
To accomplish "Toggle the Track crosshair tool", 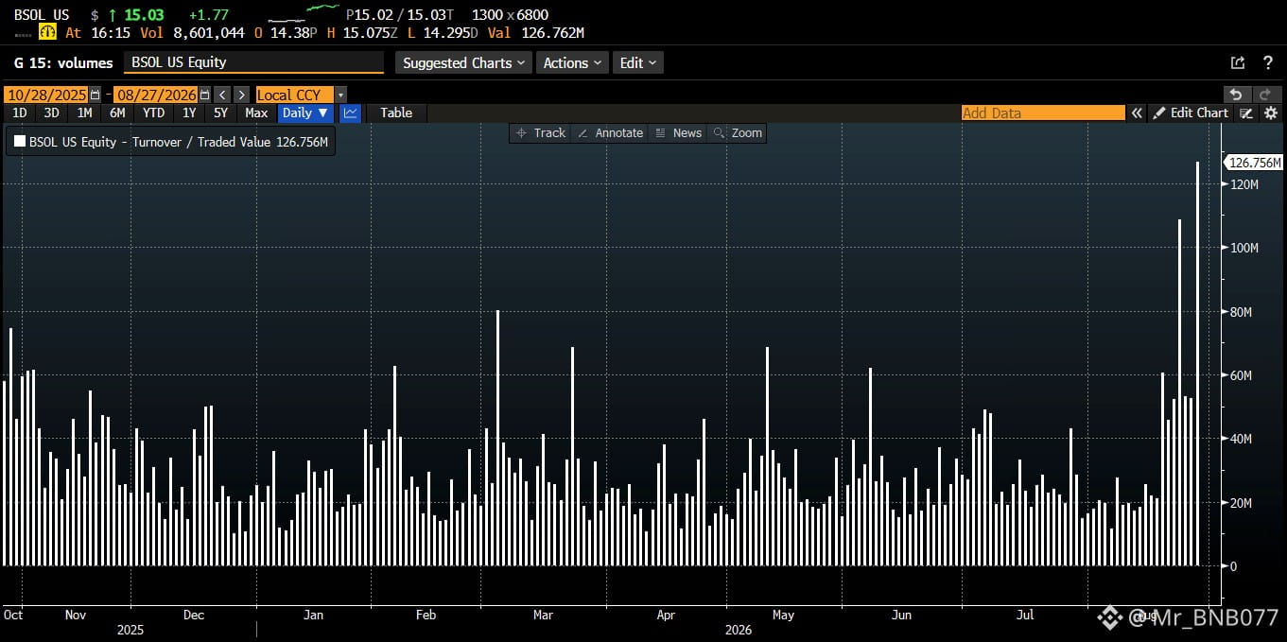I will coord(540,132).
